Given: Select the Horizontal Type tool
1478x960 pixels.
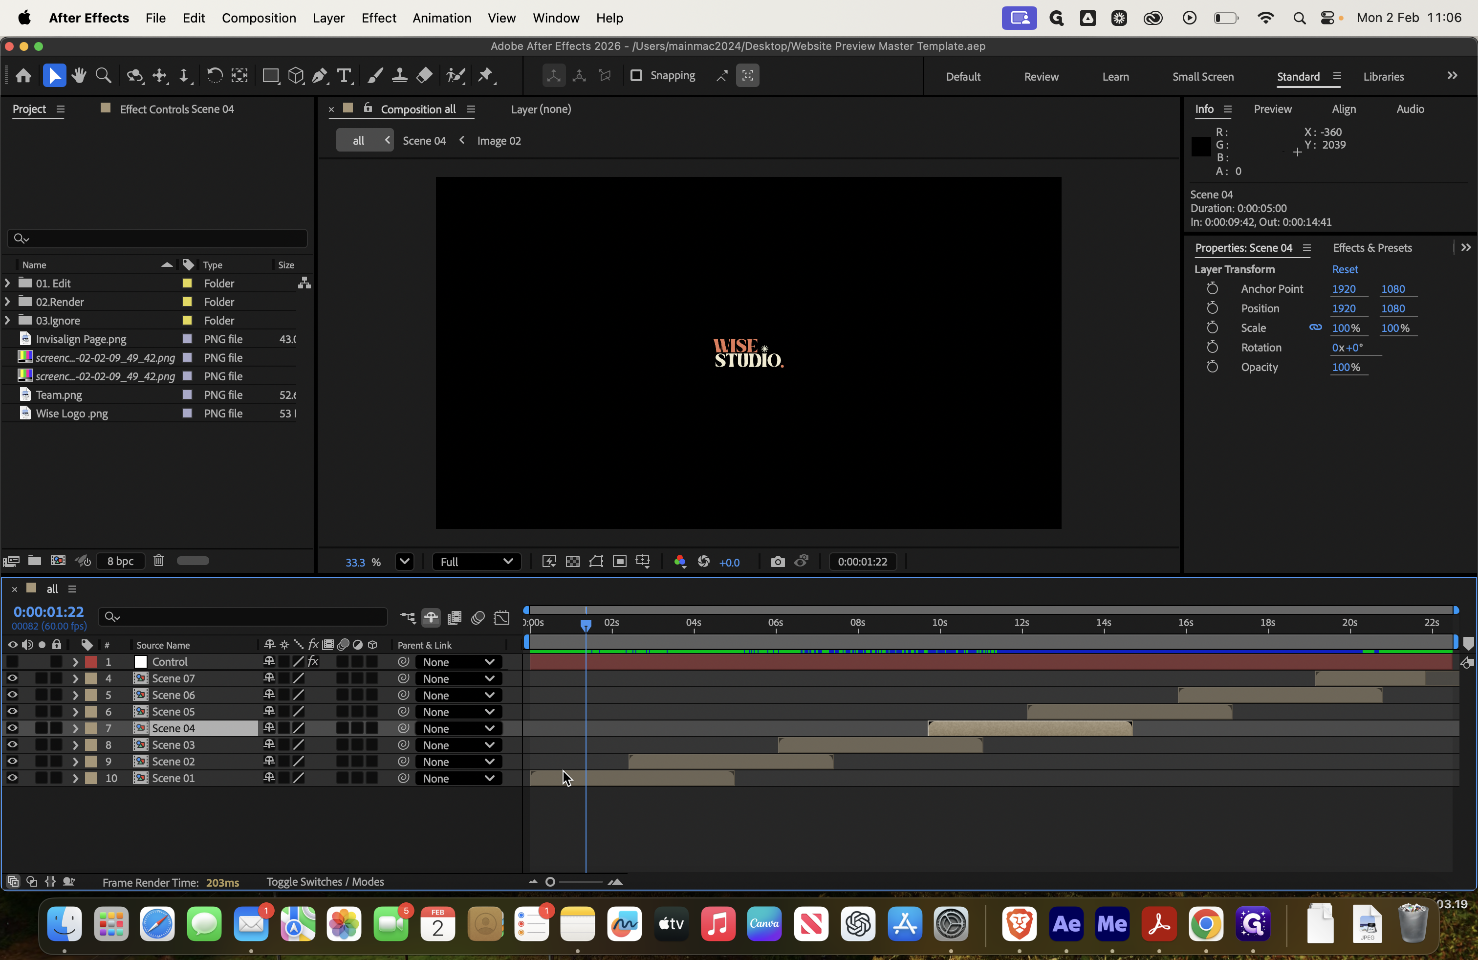Looking at the screenshot, I should (x=344, y=76).
